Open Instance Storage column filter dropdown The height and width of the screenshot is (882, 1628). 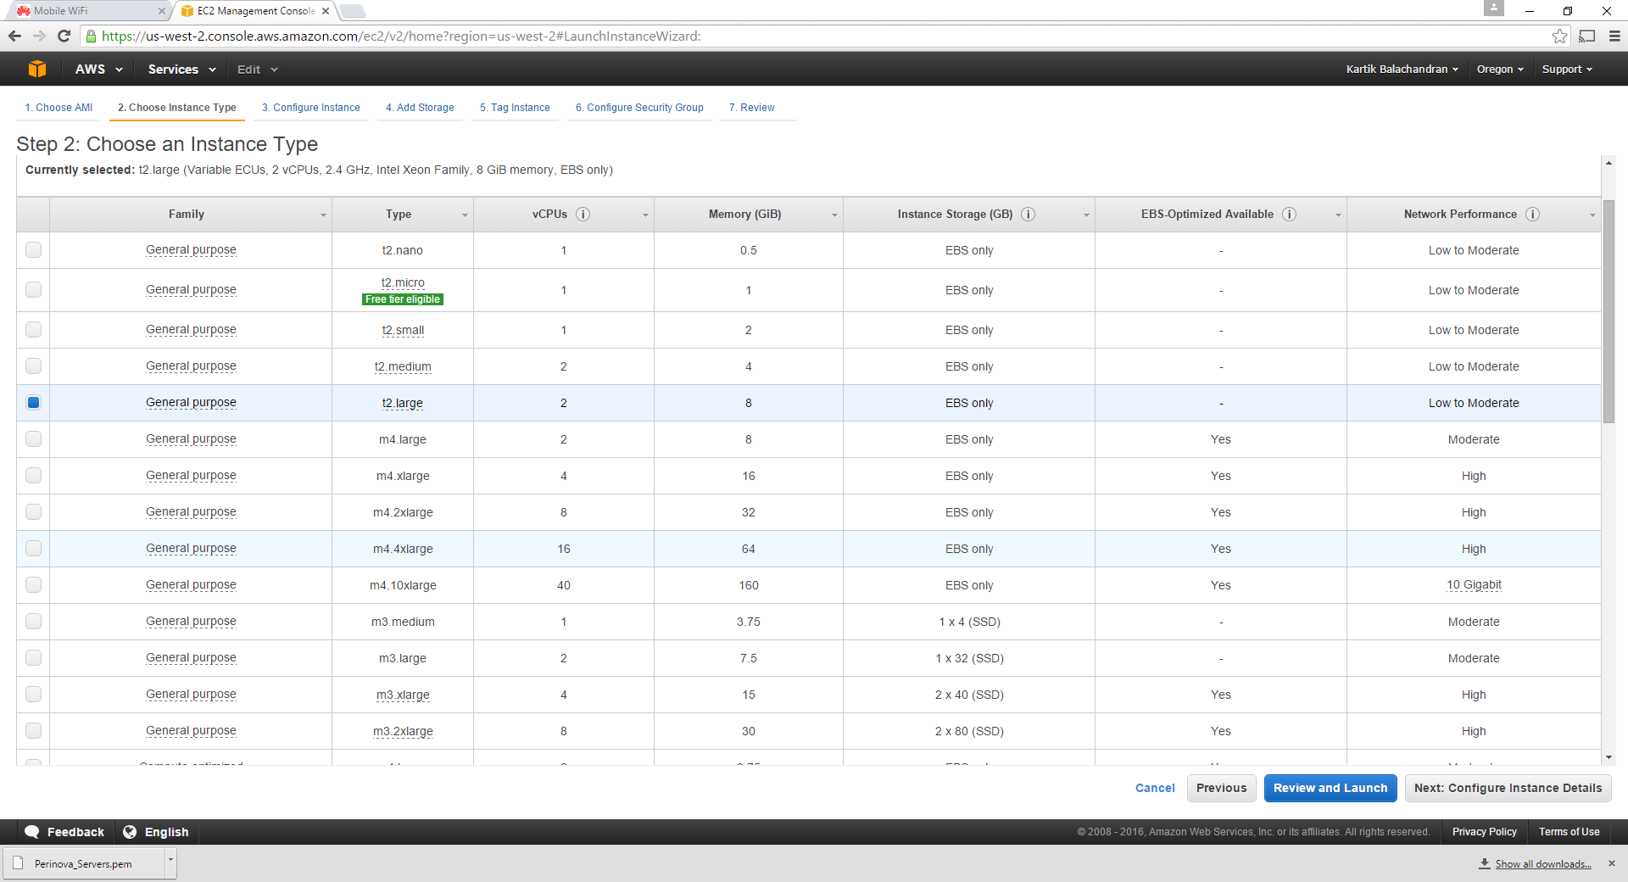(x=1086, y=215)
